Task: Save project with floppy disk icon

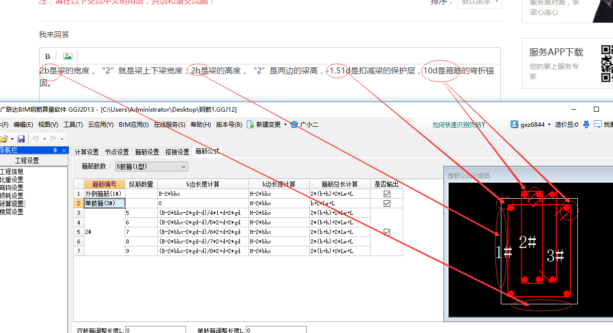Action: tap(21, 138)
